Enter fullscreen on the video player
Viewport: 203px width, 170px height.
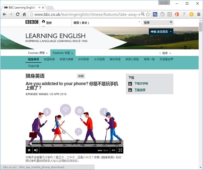pos(120,150)
